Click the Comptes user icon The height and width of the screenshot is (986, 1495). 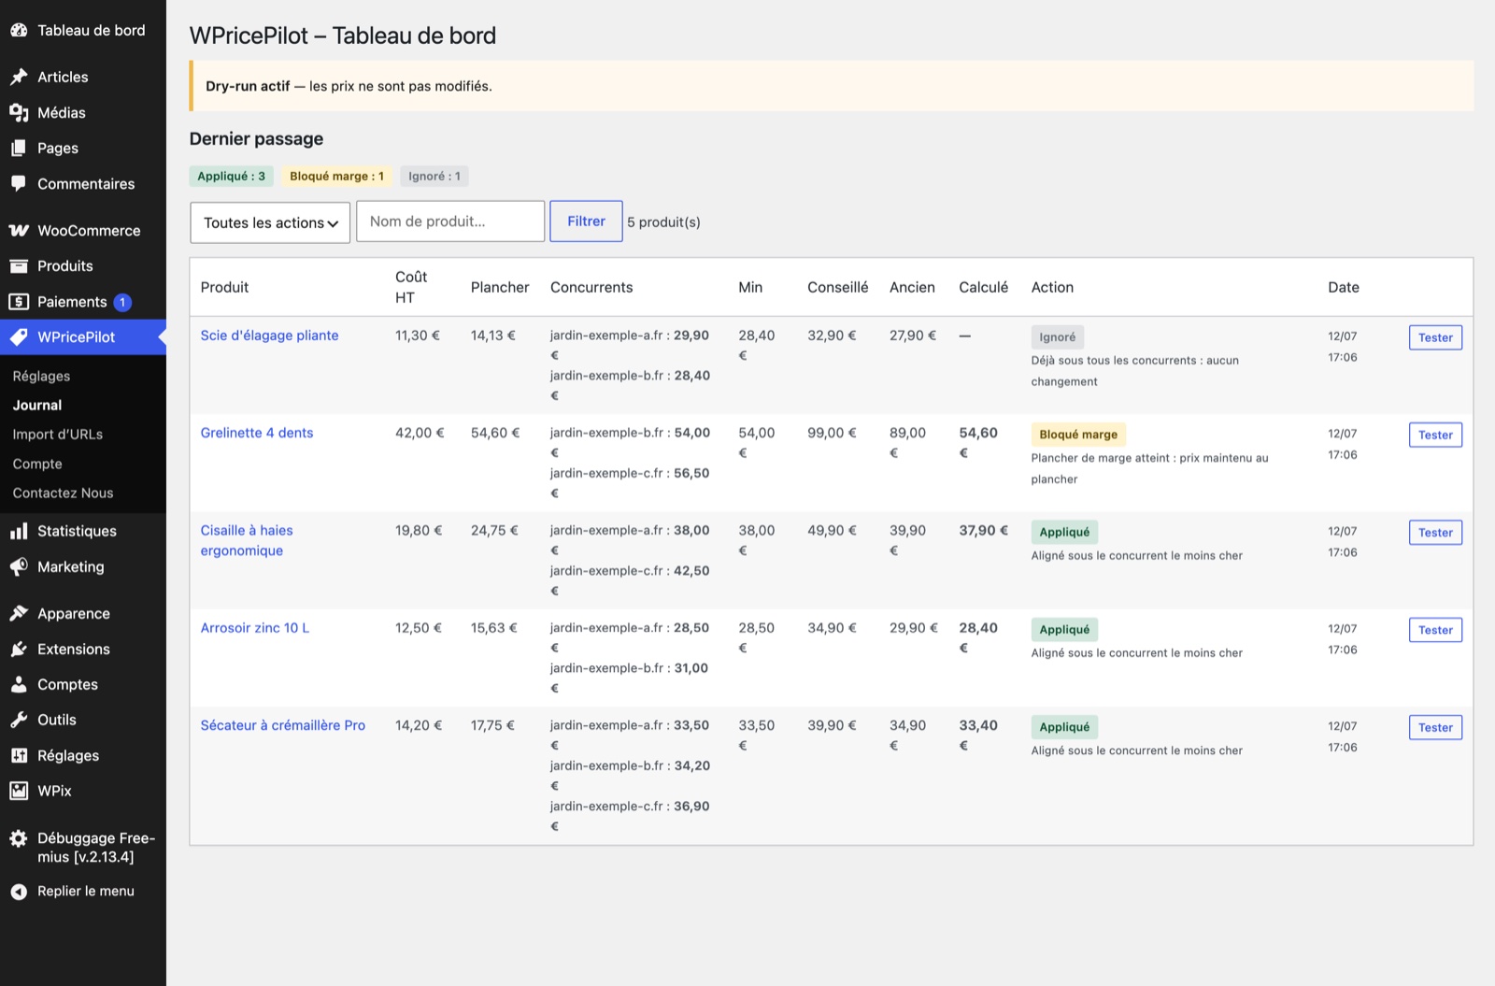(19, 684)
